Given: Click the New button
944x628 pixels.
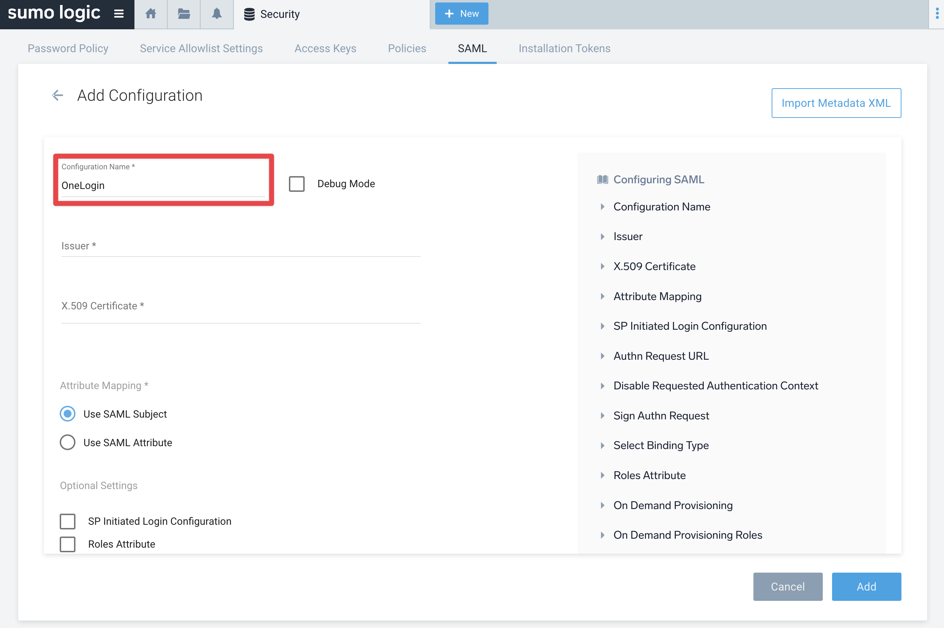Looking at the screenshot, I should pyautogui.click(x=461, y=14).
